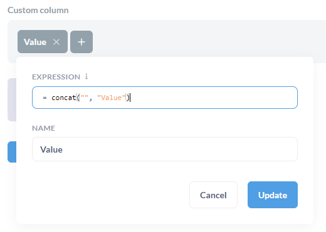Click the NAME field label
The image size is (326, 232).
click(x=43, y=128)
